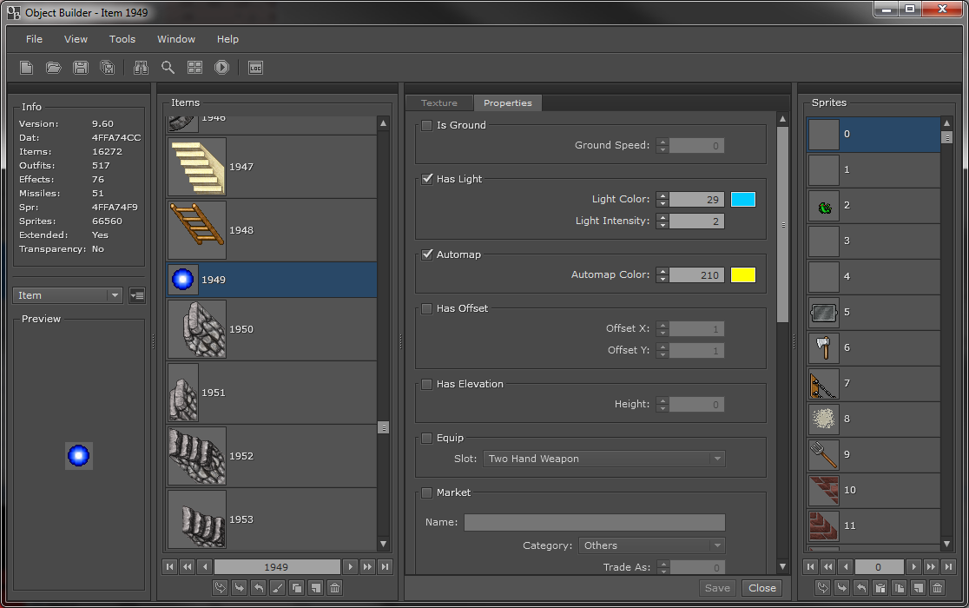This screenshot has height=608, width=969.
Task: Enable the Equip checkbox
Action: pos(427,438)
